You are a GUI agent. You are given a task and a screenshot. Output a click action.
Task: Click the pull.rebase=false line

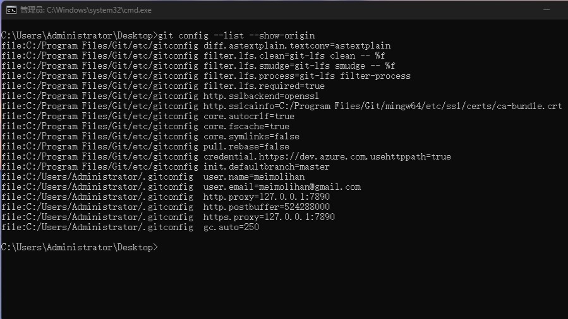(x=145, y=146)
